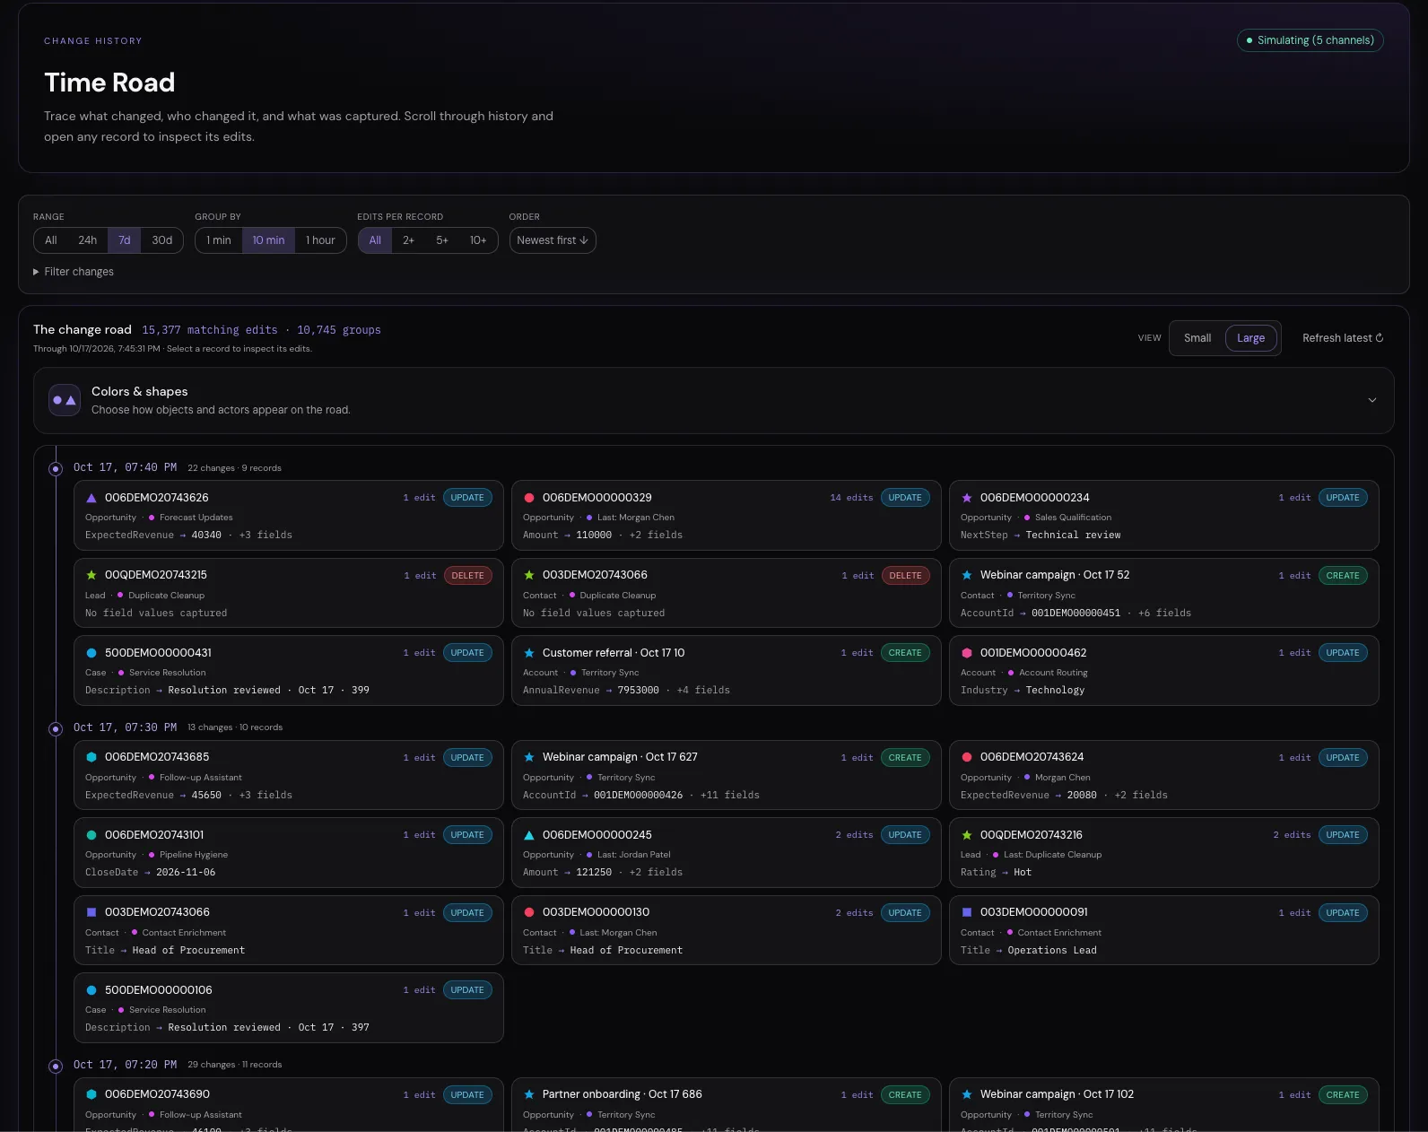Group changes by 1 min

219,240
